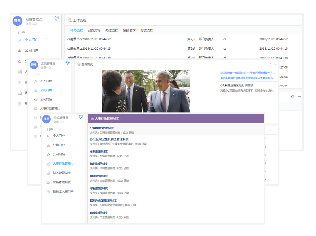Screen dimensions: 316x236
Task: Open the 公司授权管理制度 document
Action: click(102, 128)
